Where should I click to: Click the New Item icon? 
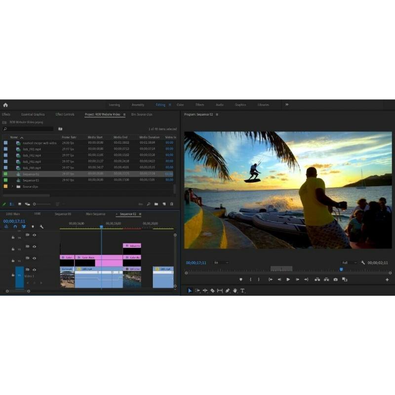[x=164, y=204]
